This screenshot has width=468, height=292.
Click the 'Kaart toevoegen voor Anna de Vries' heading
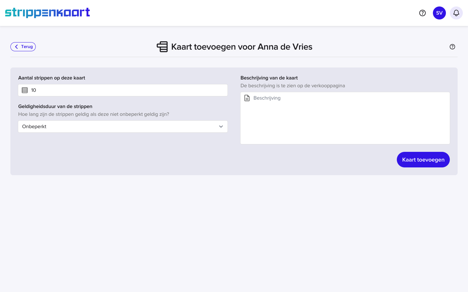pyautogui.click(x=242, y=47)
